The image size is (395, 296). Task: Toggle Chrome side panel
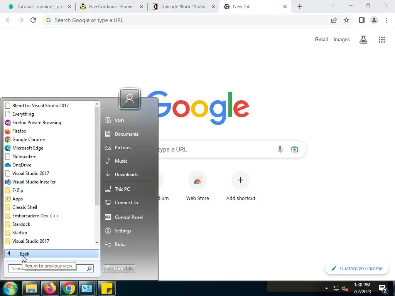(x=362, y=20)
